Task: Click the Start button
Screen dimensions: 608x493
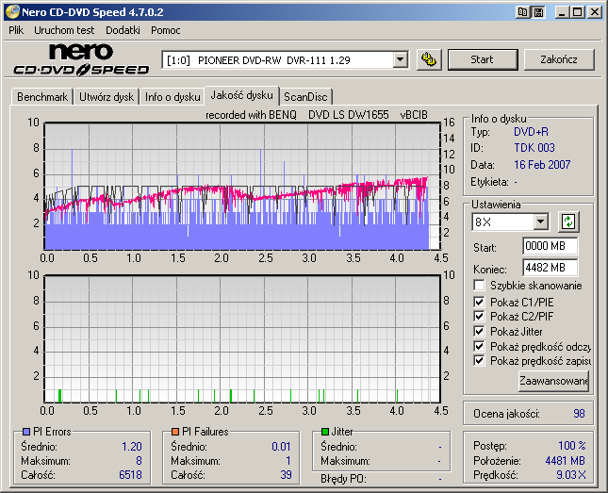Action: pos(483,59)
